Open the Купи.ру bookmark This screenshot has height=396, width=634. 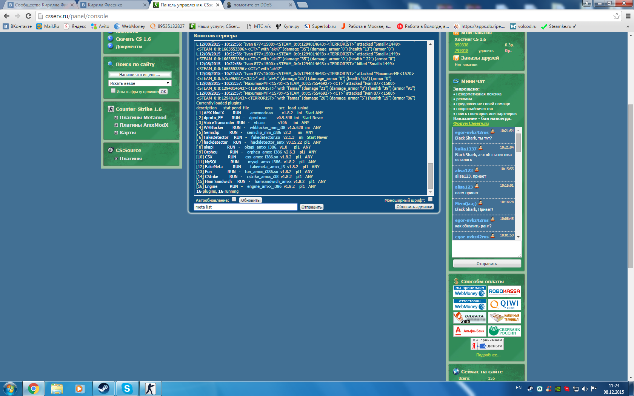pyautogui.click(x=288, y=26)
